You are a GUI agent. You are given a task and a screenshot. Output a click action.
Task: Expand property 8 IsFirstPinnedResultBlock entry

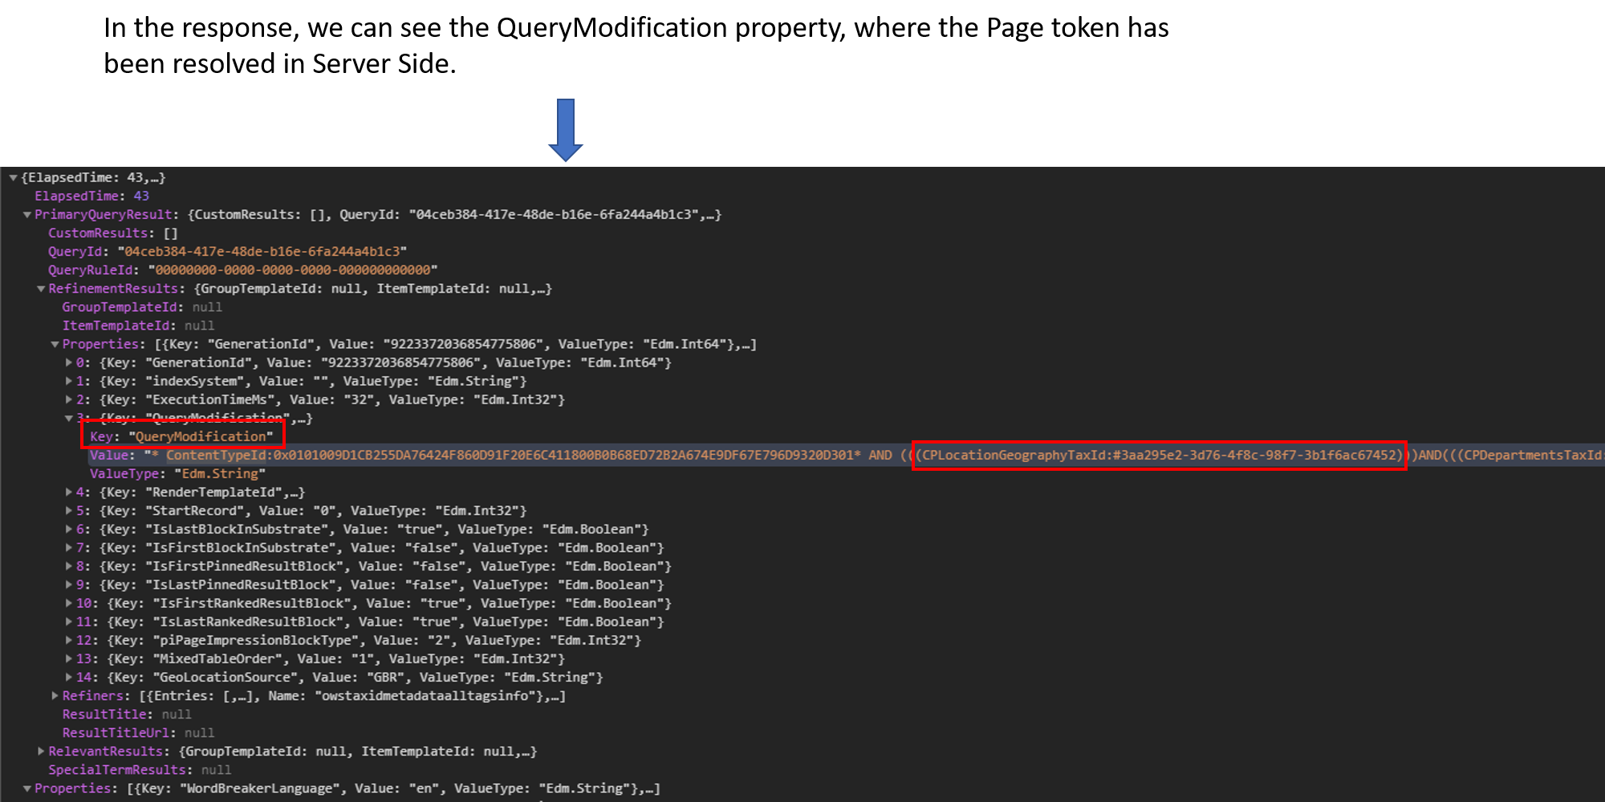tap(69, 566)
